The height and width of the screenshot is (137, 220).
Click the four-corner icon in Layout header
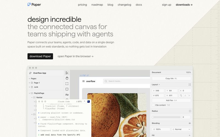tap(190, 85)
